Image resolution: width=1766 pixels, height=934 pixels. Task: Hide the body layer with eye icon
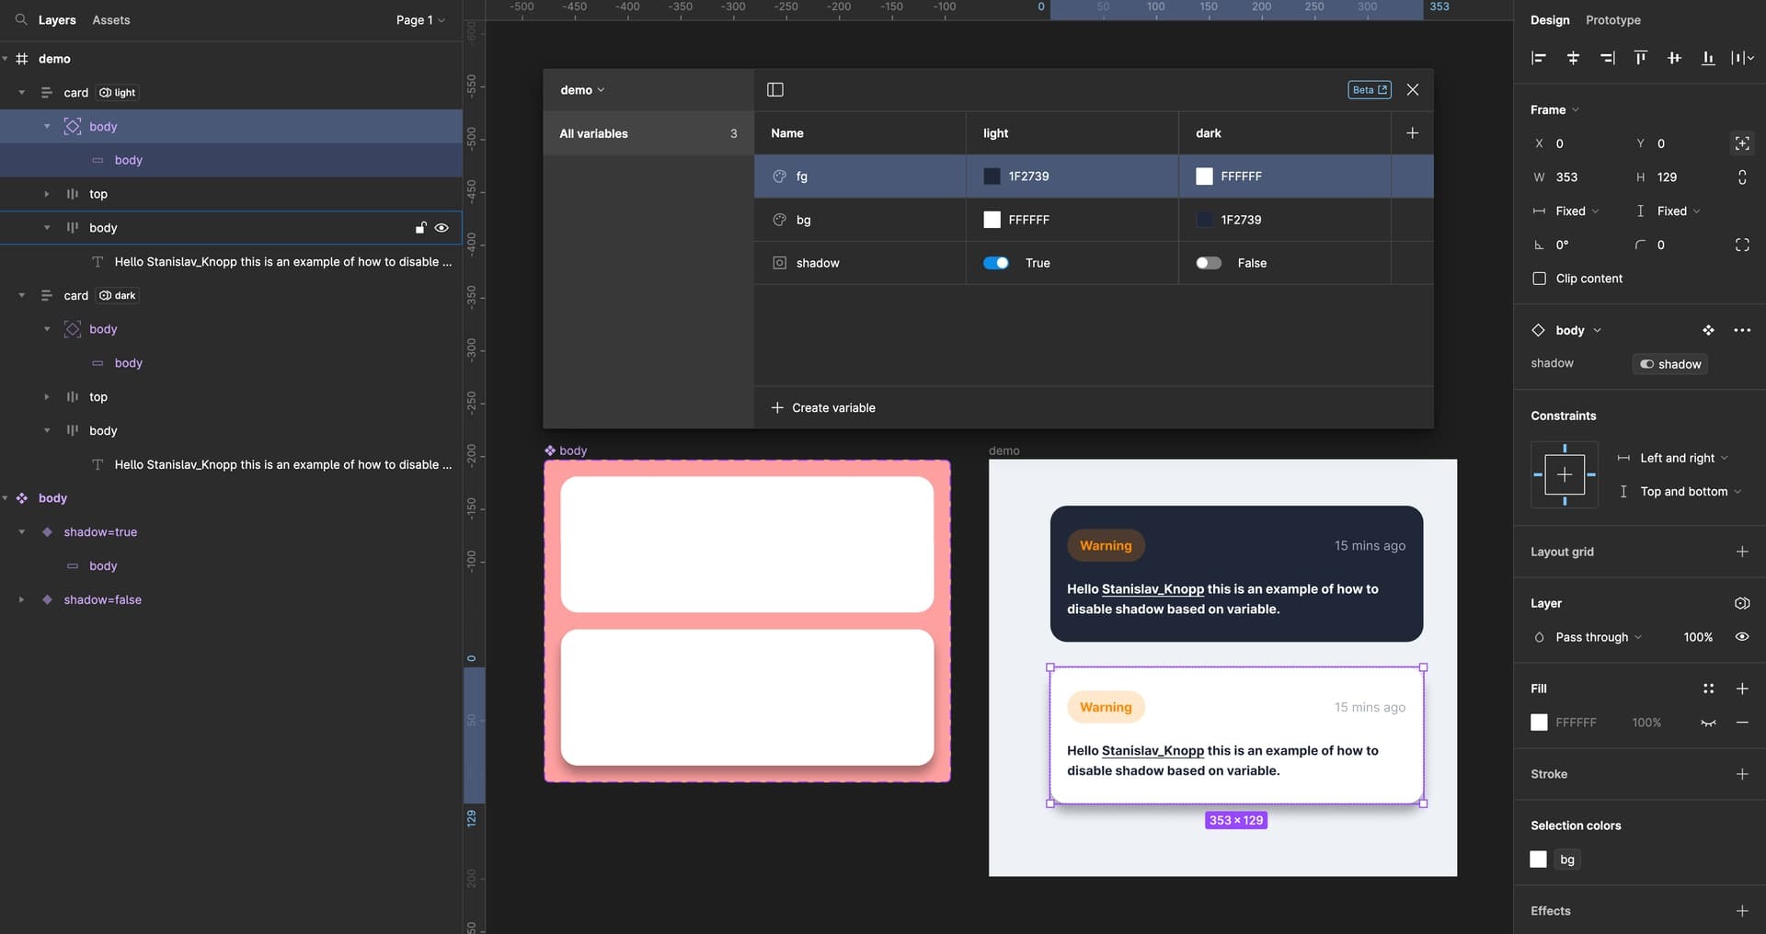pos(441,228)
